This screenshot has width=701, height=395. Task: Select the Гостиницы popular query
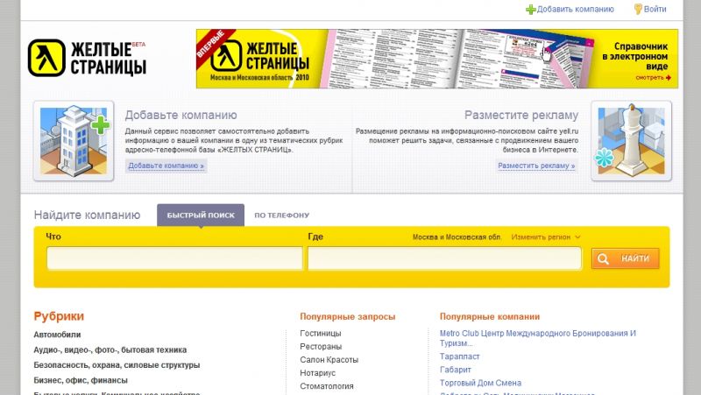coord(321,334)
